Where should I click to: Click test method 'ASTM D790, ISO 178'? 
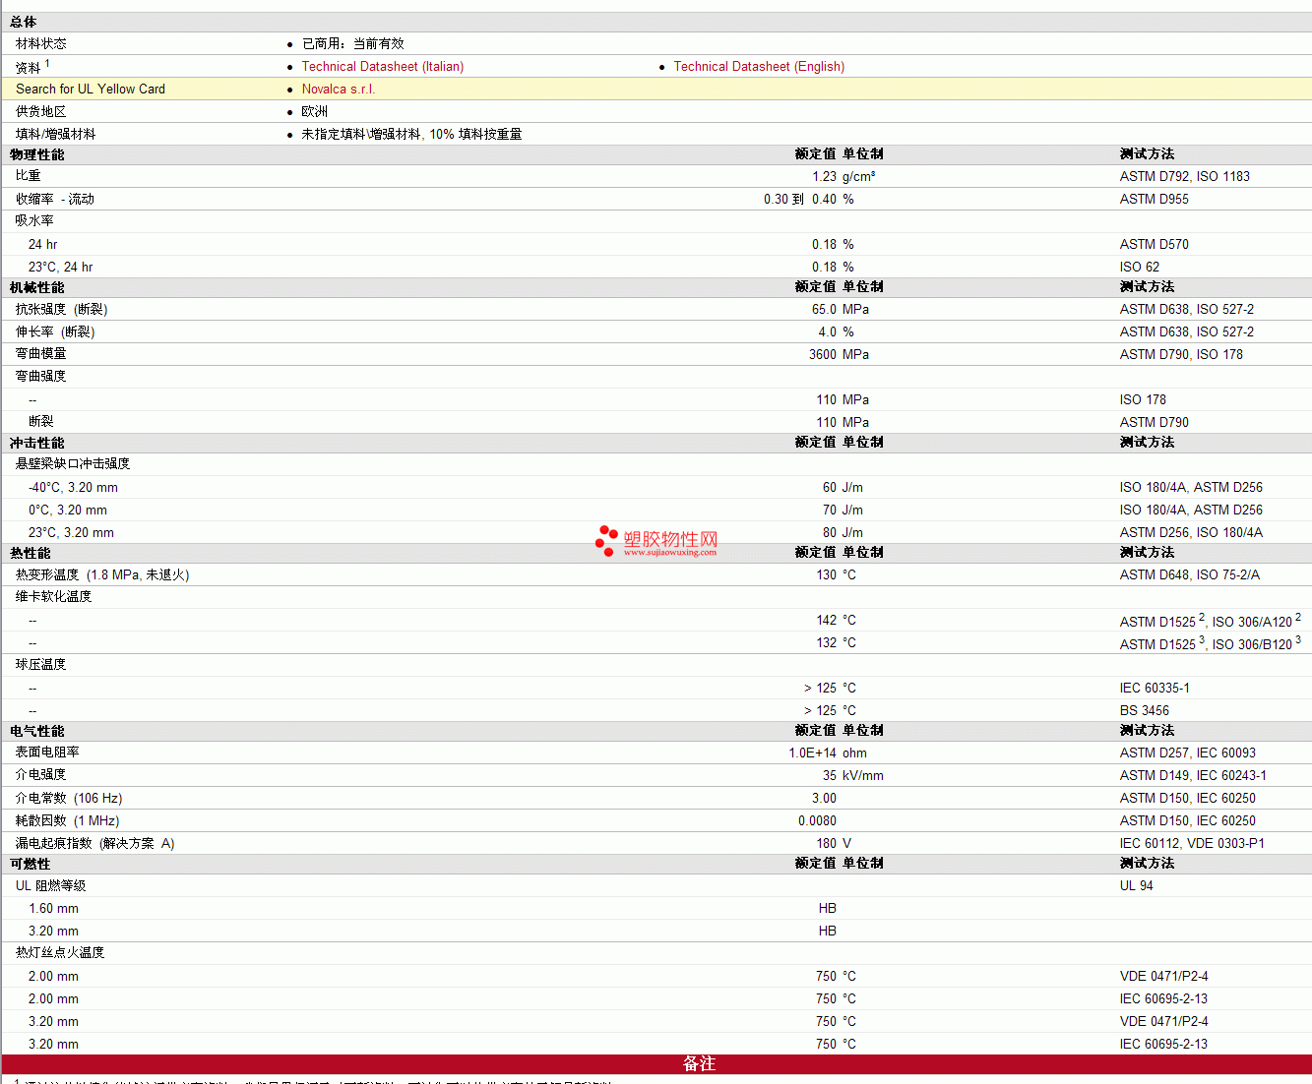point(1181,355)
